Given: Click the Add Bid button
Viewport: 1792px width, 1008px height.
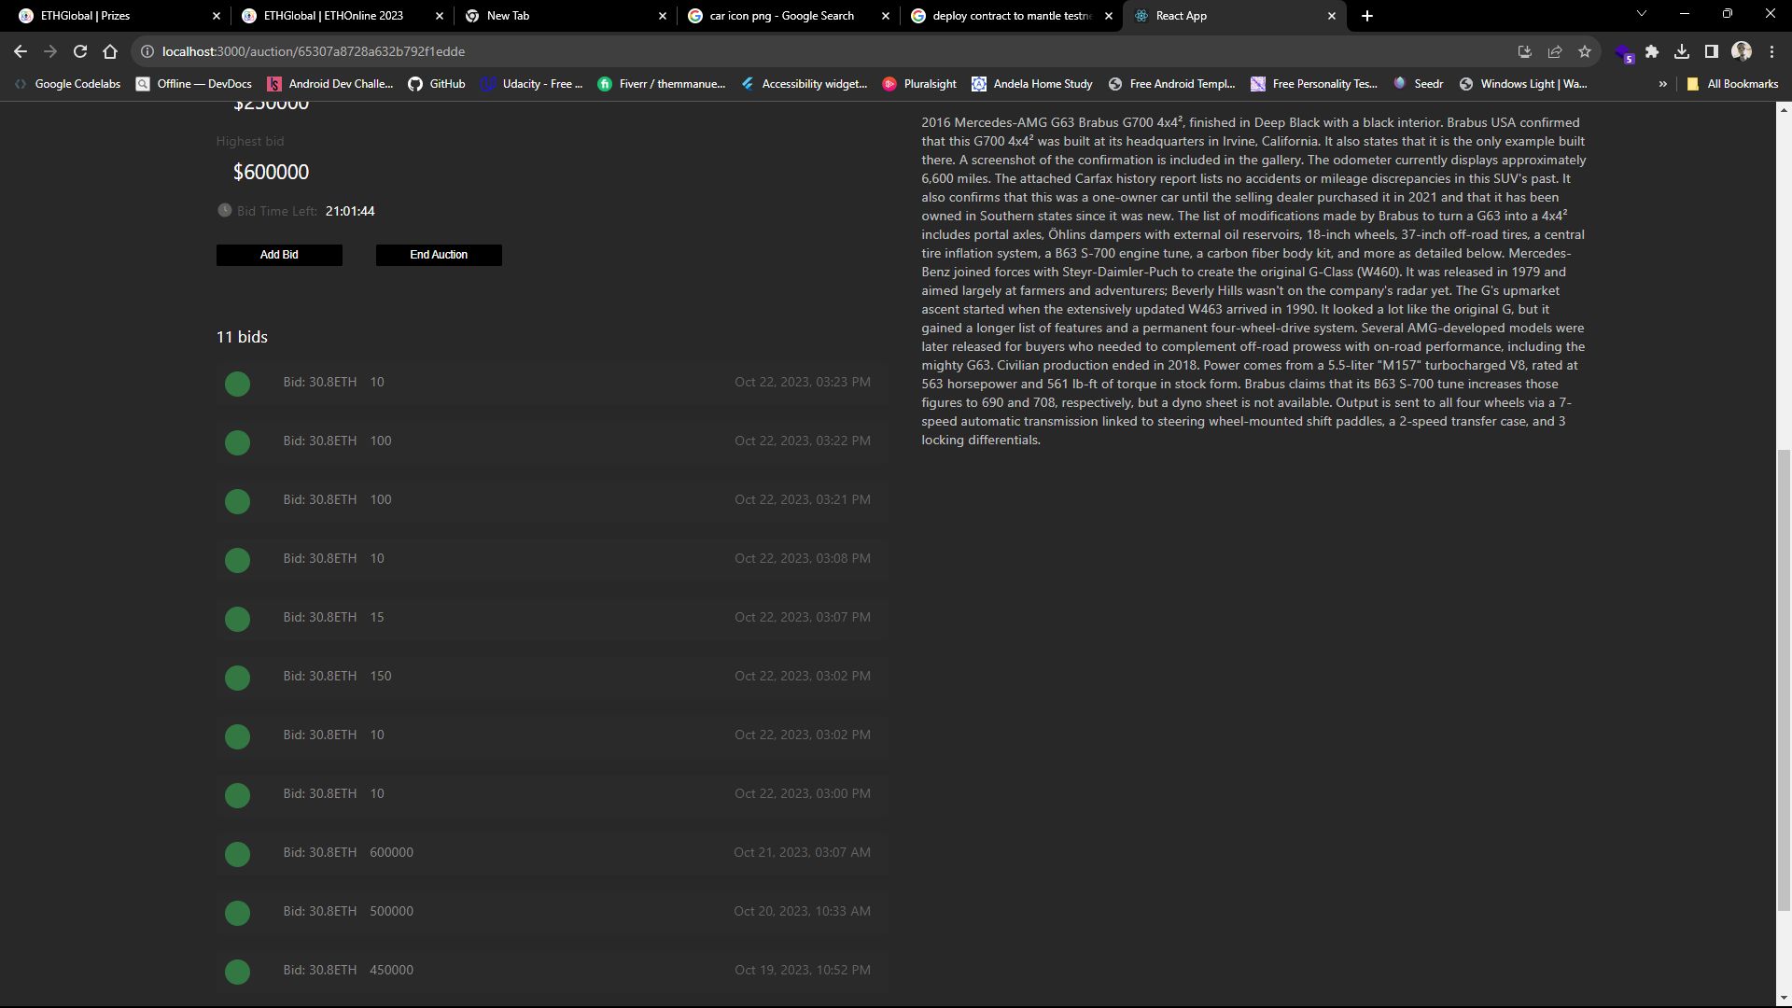Looking at the screenshot, I should tap(279, 255).
